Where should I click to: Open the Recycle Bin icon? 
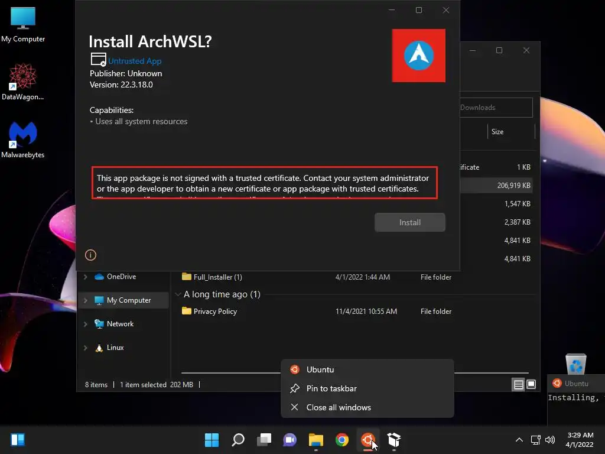coord(575,364)
